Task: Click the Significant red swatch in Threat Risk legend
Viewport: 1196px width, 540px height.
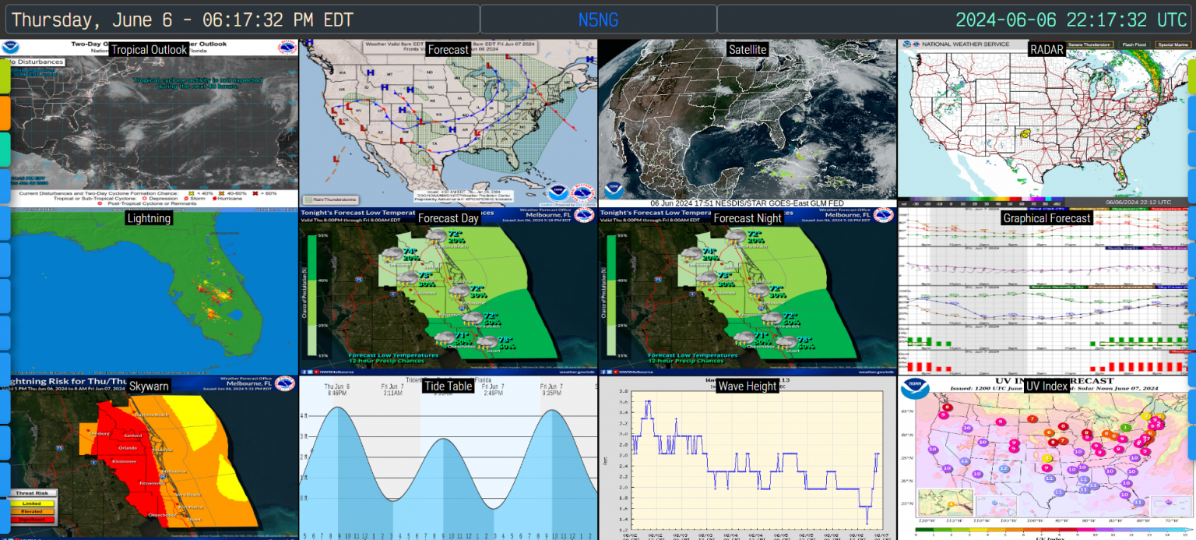Action: pyautogui.click(x=31, y=519)
